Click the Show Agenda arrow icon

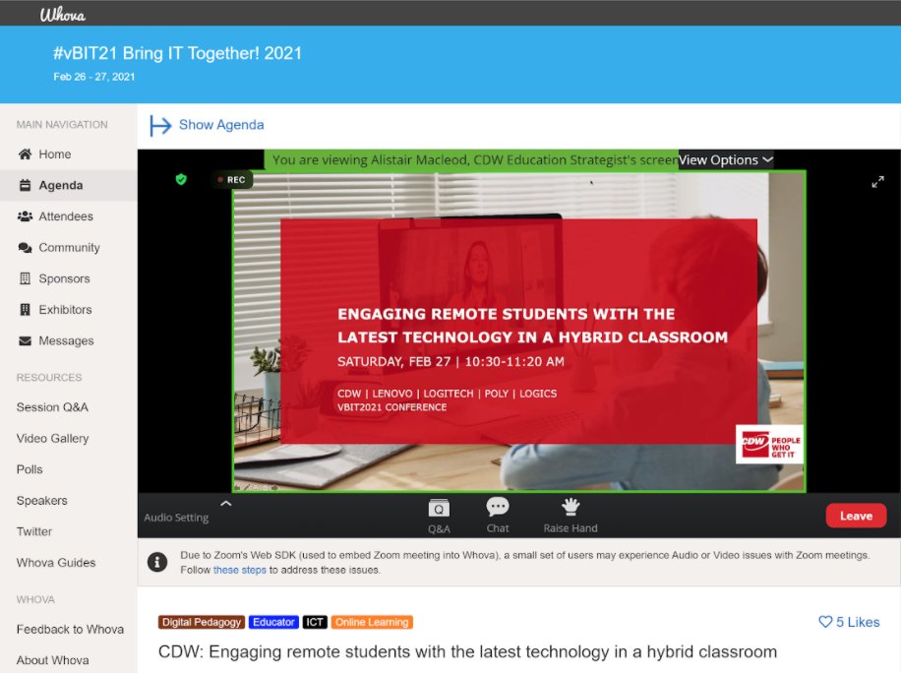(160, 125)
